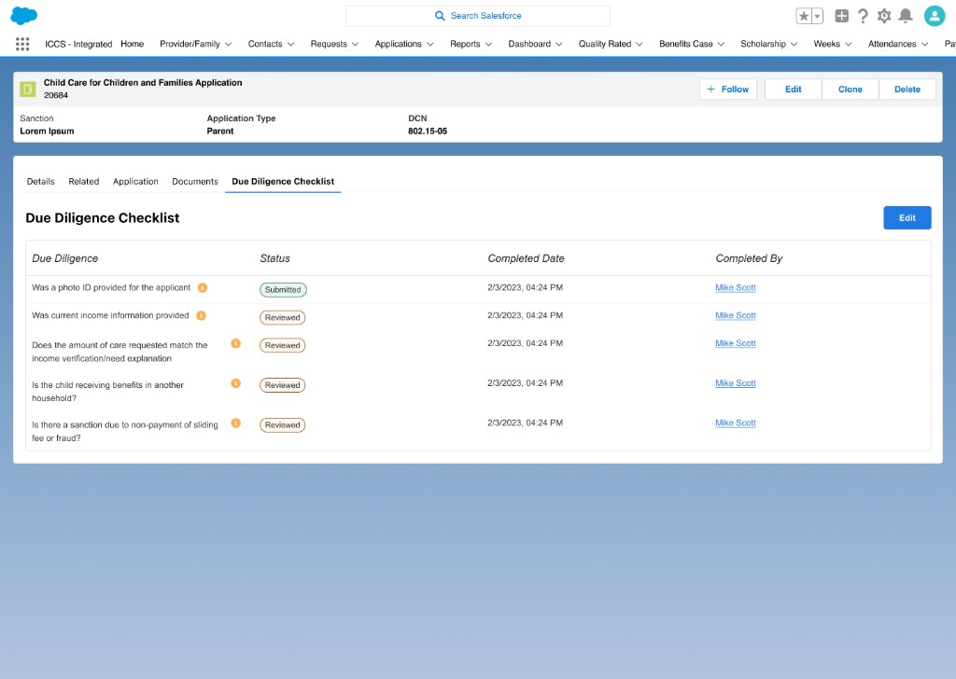Click the Clone button
The width and height of the screenshot is (956, 679).
(850, 89)
